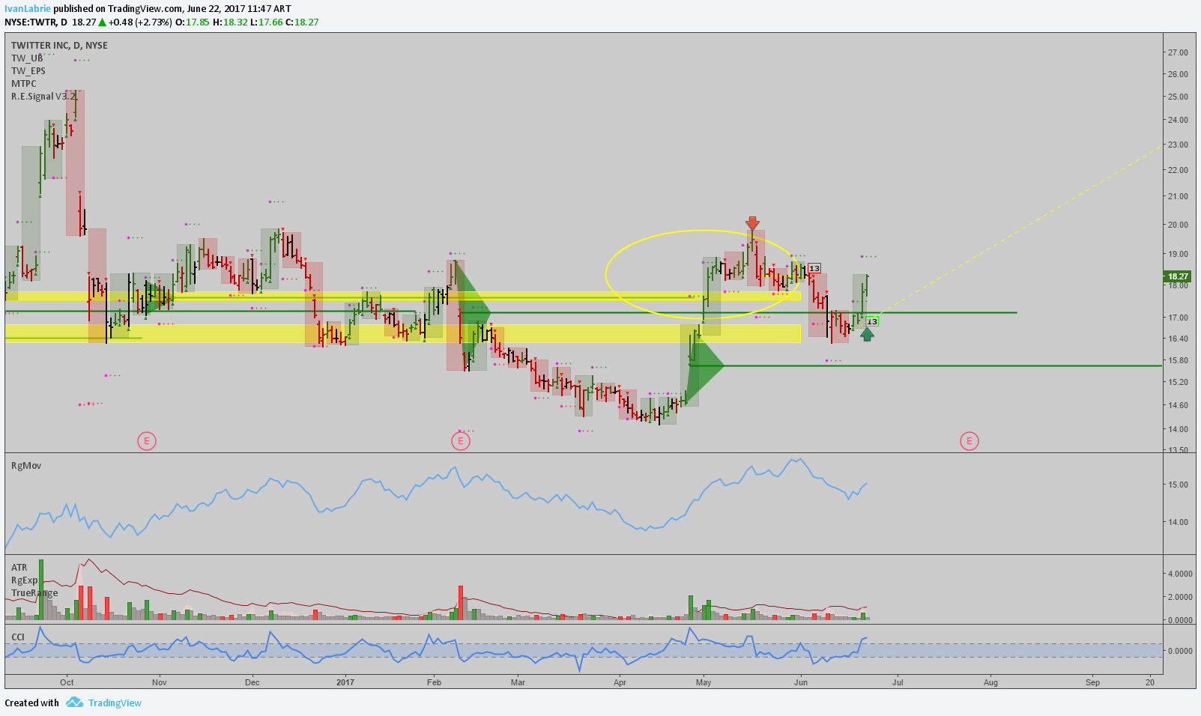The image size is (1201, 716).
Task: Select the RgMov pane label
Action: coord(26,466)
